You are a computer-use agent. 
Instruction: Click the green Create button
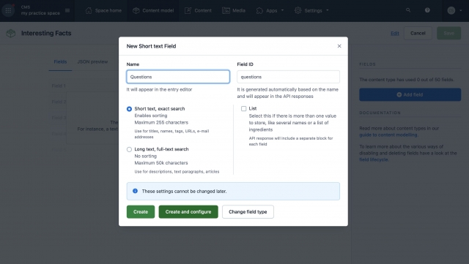(x=141, y=212)
